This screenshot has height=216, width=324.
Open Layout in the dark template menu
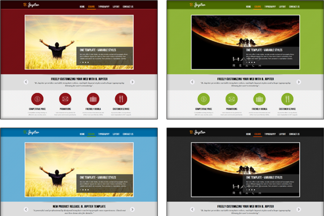click(282, 134)
